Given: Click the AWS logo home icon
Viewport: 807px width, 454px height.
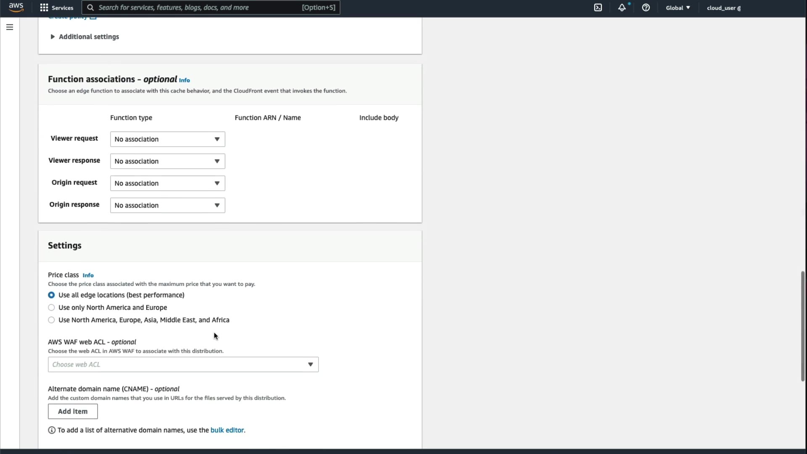Looking at the screenshot, I should coord(16,7).
